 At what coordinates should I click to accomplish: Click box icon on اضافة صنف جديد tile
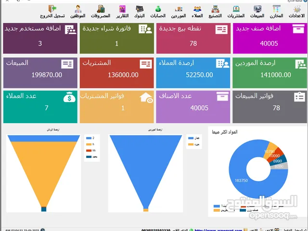[298, 29]
